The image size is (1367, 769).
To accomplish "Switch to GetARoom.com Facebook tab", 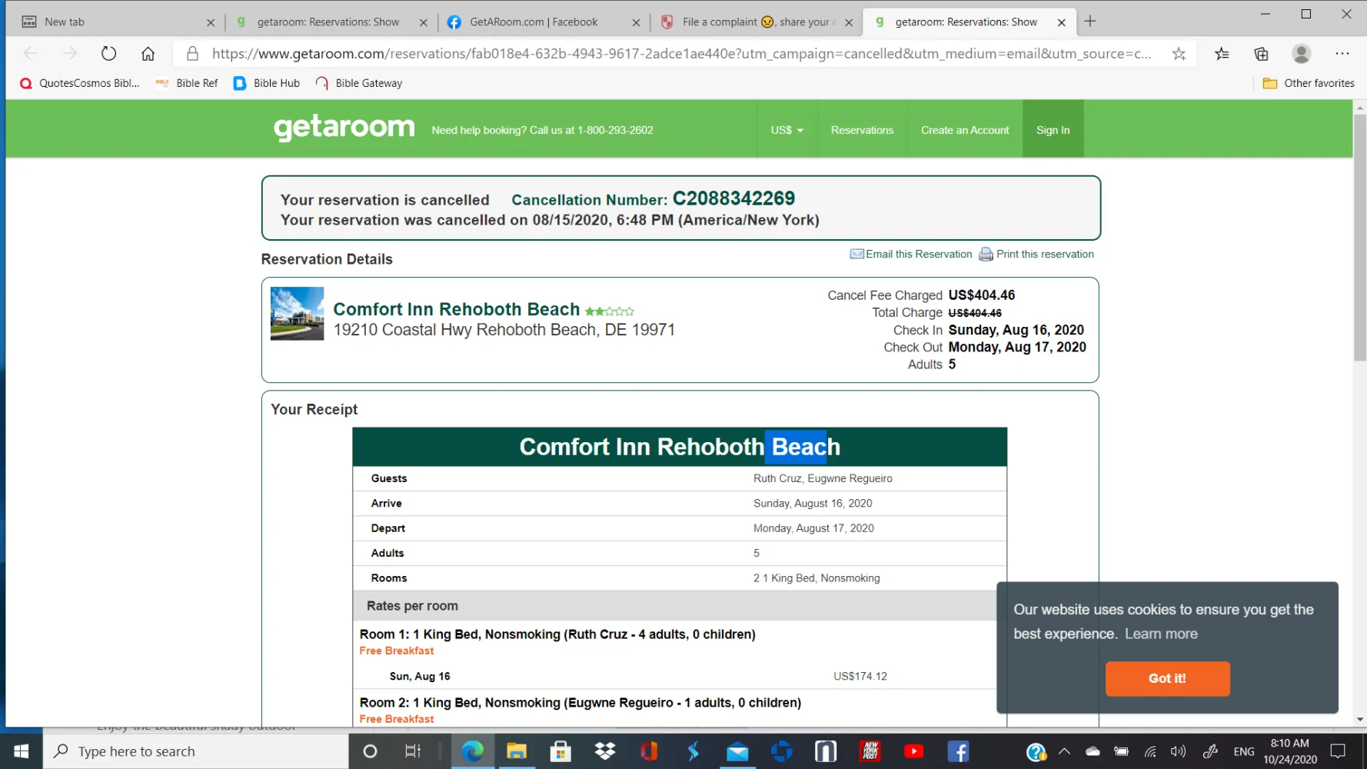I will (534, 22).
